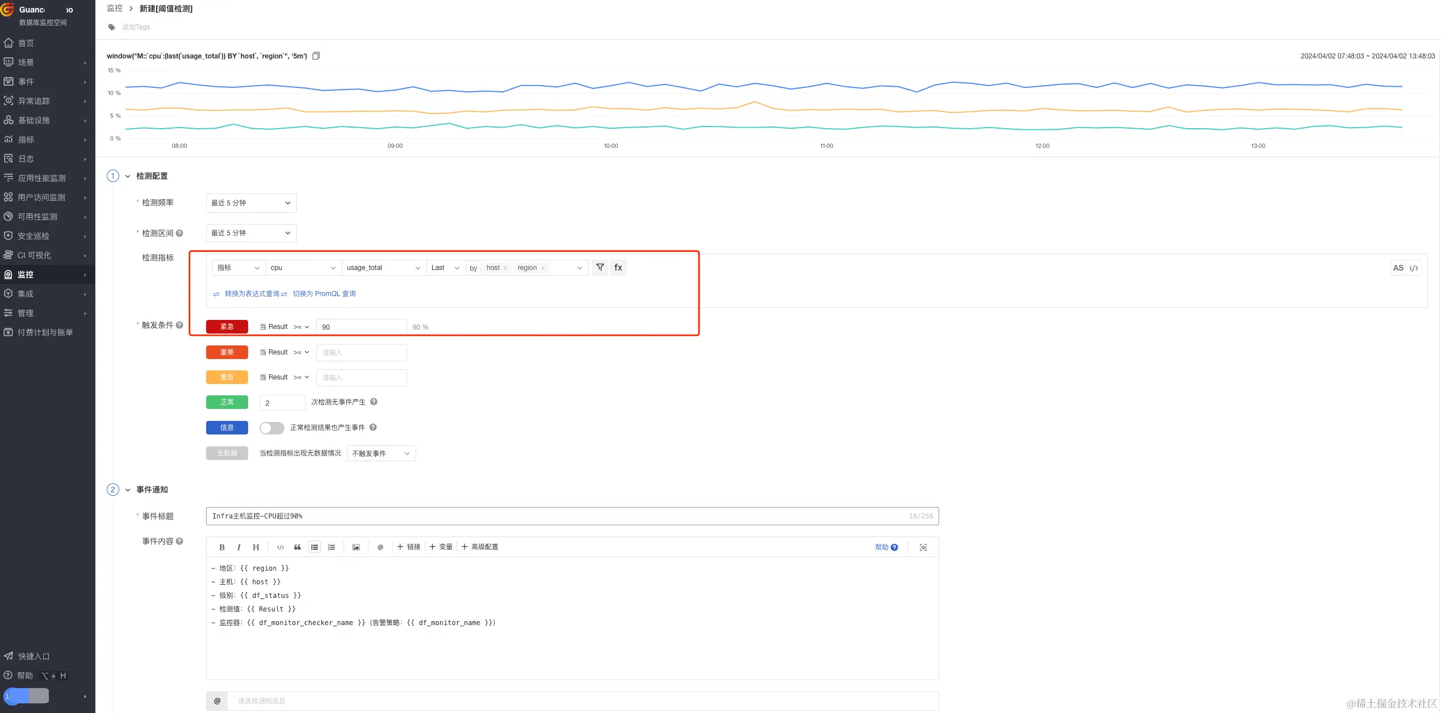The width and height of the screenshot is (1441, 713).
Task: Click the Bold icon in event content editor
Action: [222, 547]
